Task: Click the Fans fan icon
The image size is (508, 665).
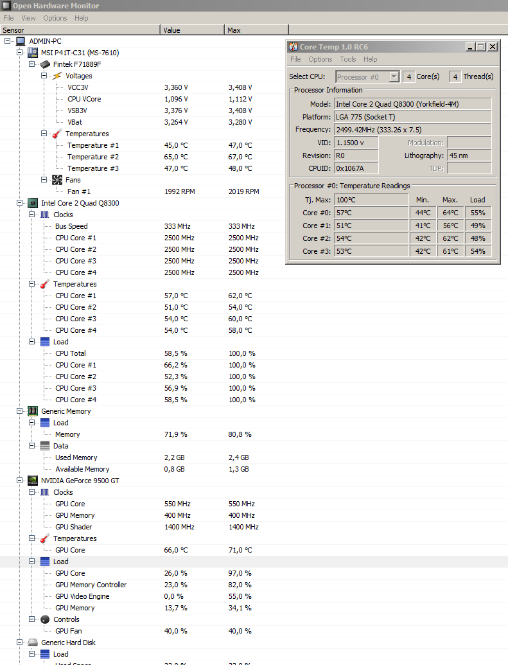Action: click(x=57, y=180)
